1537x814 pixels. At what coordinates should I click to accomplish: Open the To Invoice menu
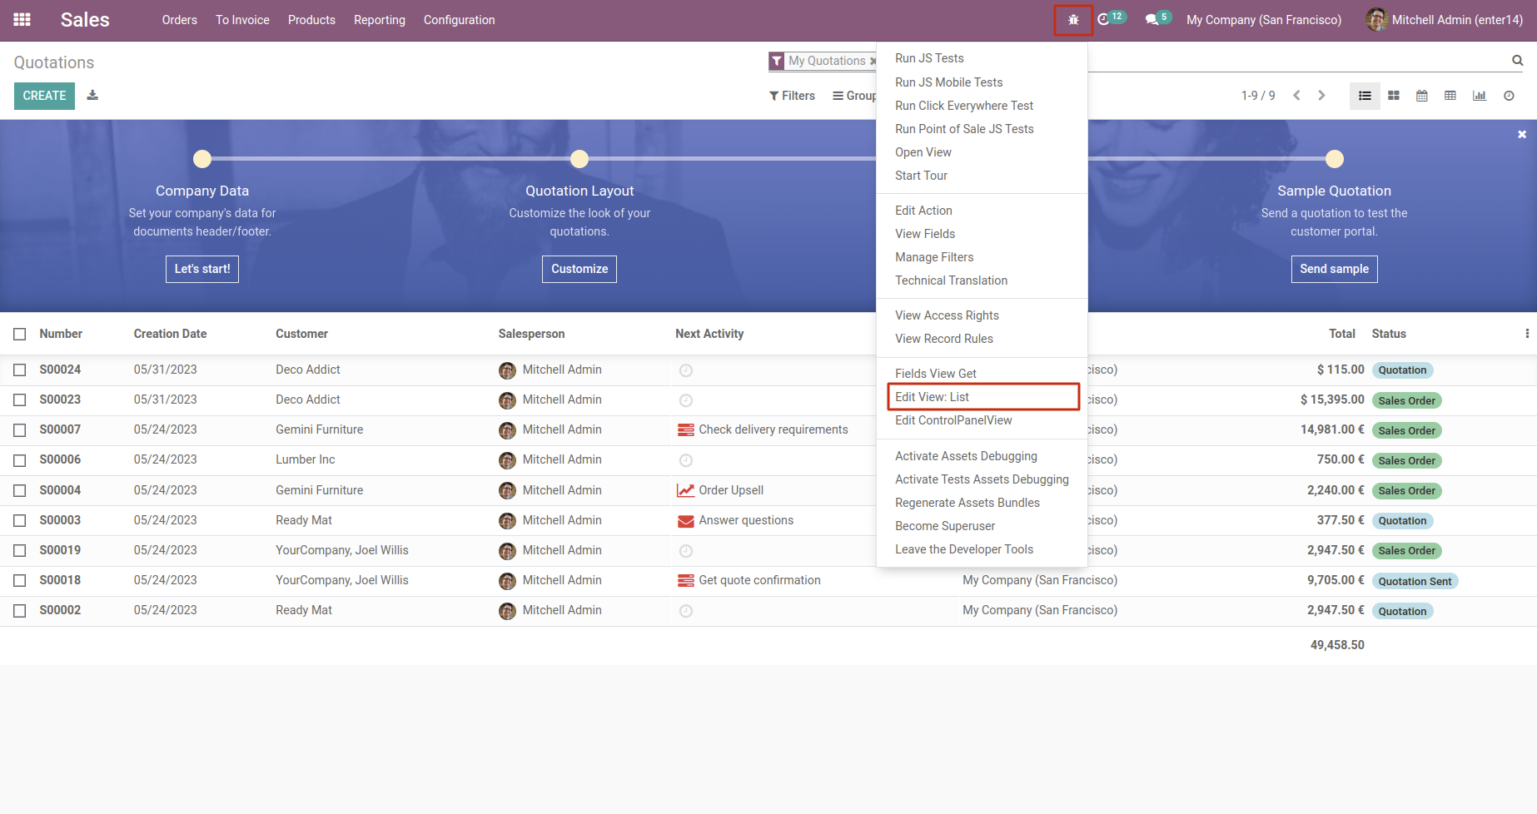(x=242, y=20)
